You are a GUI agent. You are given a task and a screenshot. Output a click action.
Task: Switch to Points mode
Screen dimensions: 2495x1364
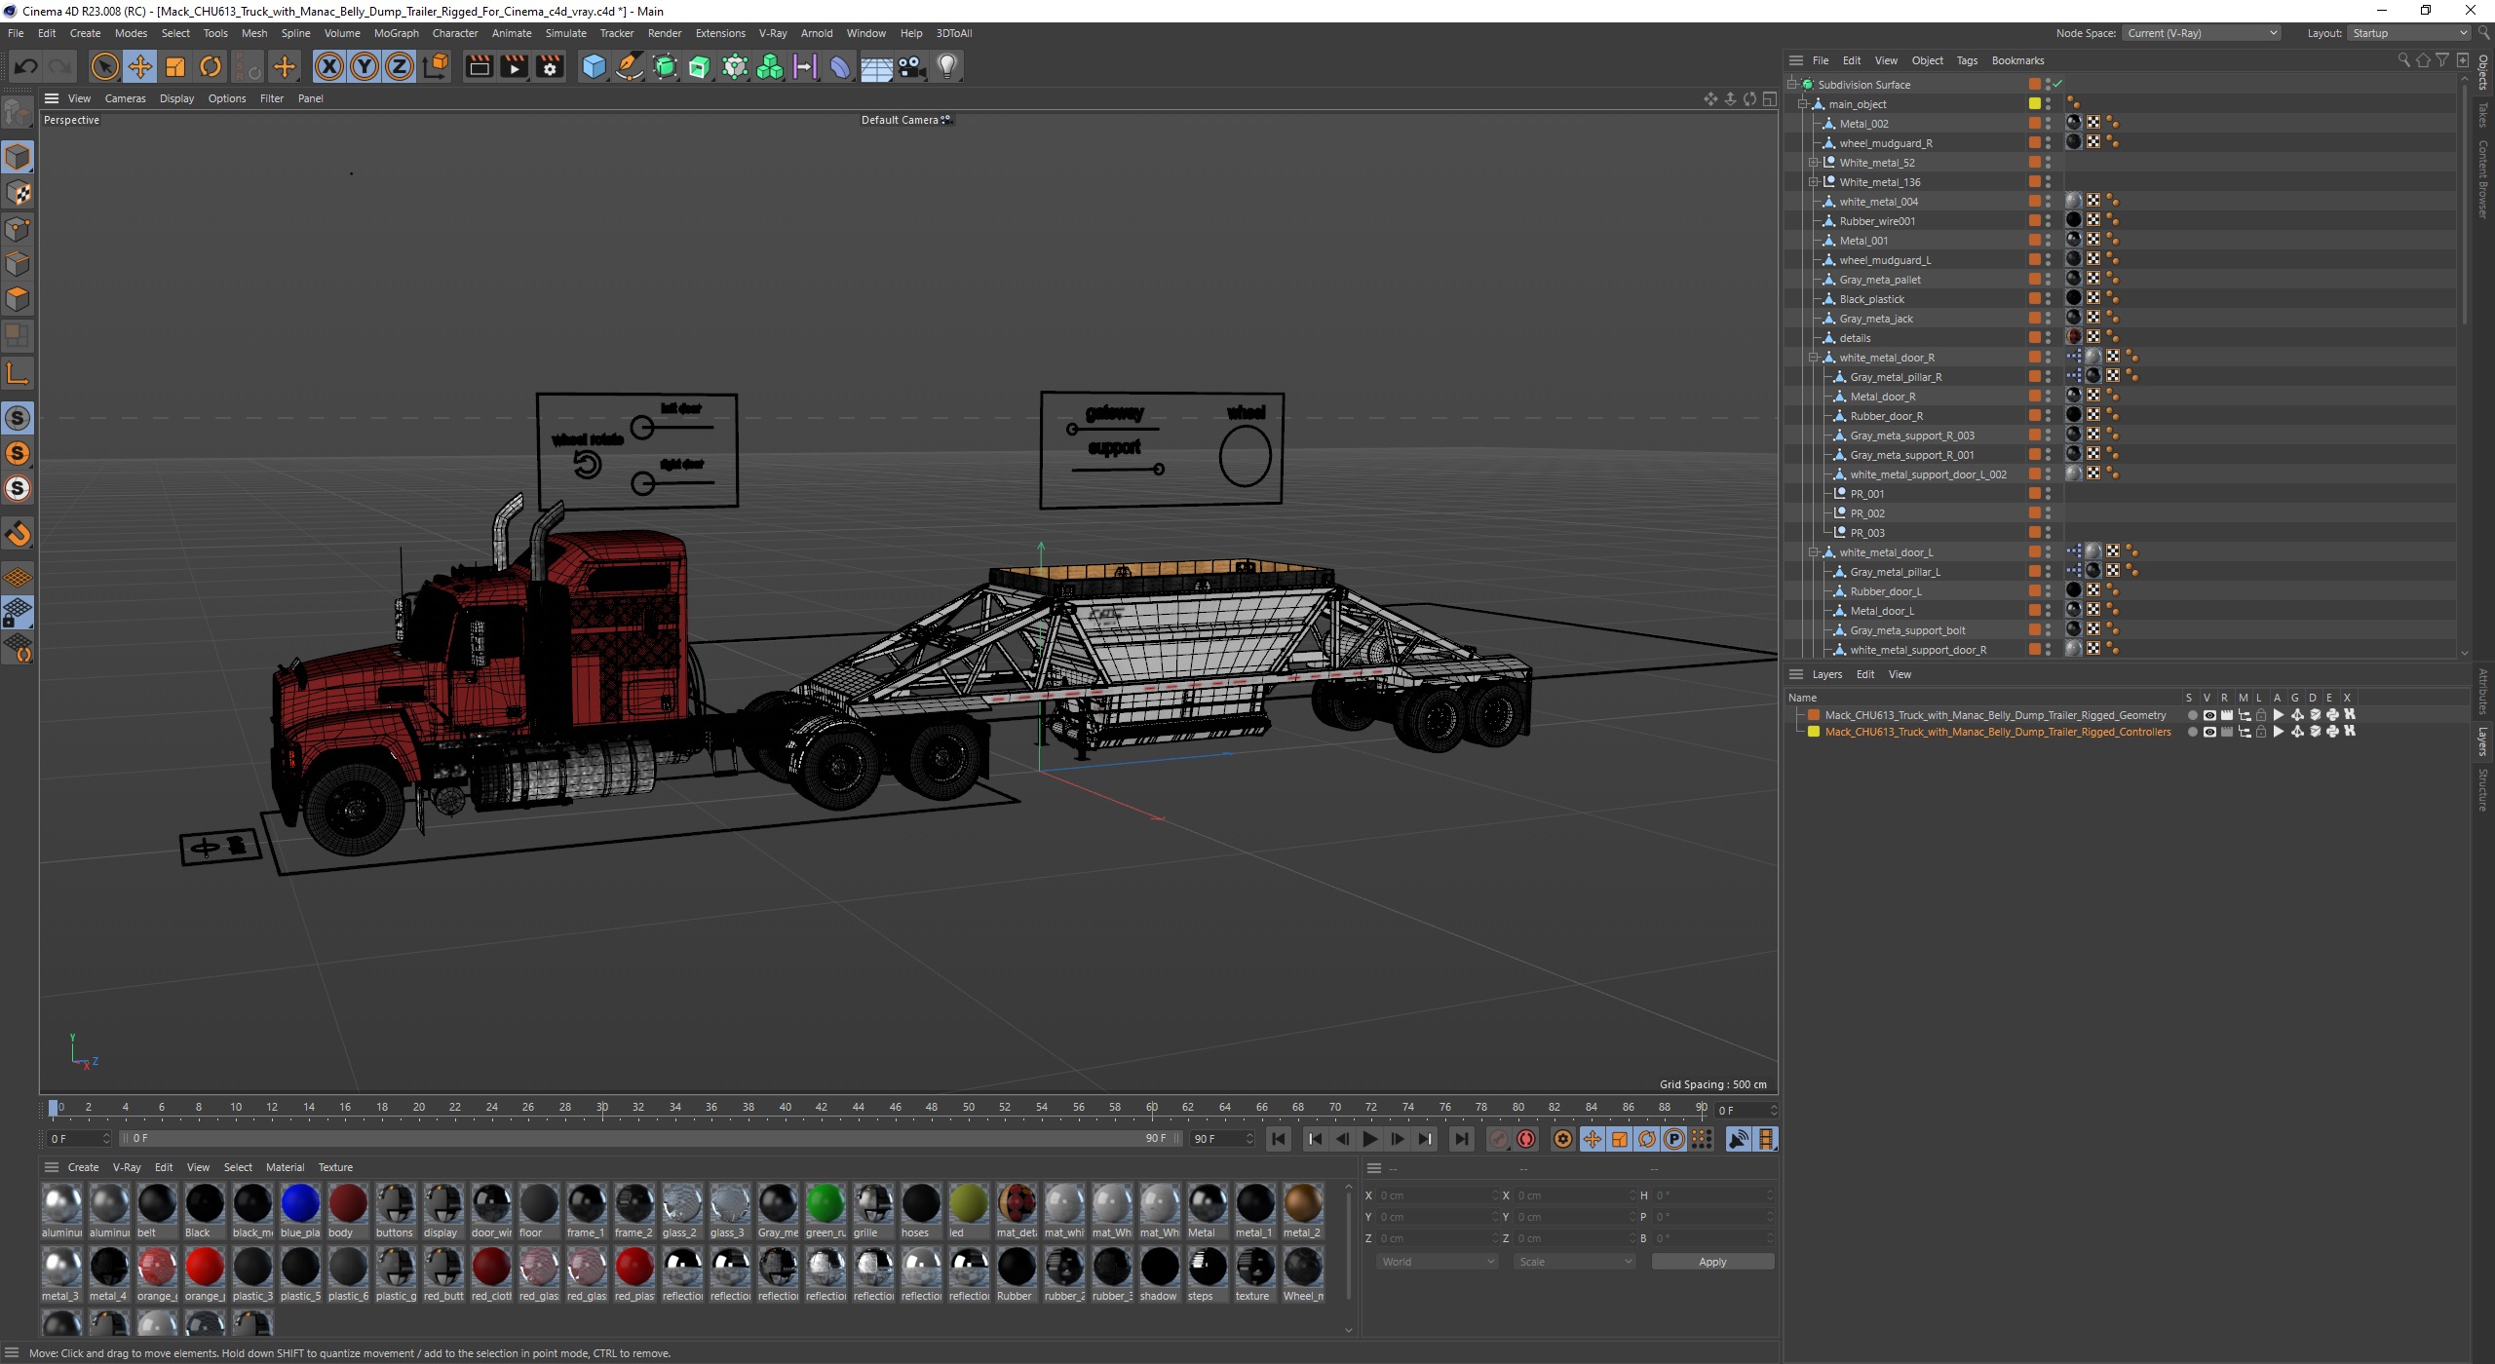[18, 229]
